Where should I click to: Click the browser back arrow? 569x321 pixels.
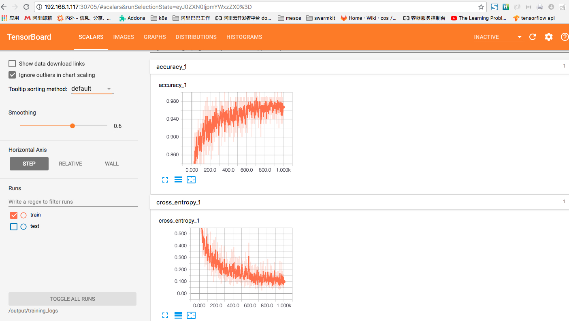coord(4,7)
